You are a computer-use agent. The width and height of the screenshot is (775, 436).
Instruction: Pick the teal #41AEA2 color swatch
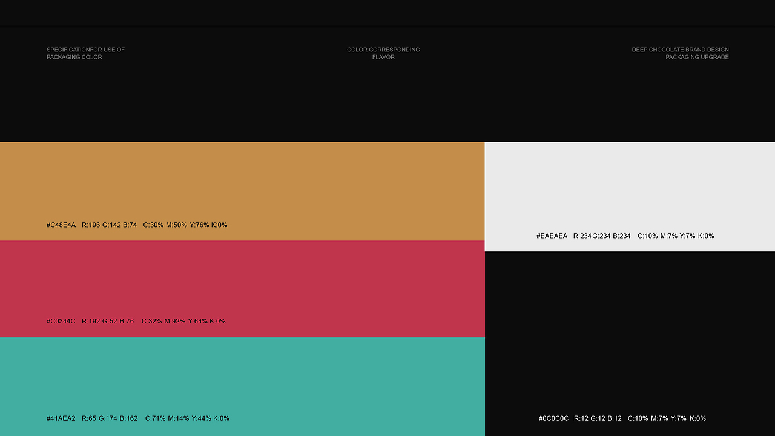click(242, 386)
